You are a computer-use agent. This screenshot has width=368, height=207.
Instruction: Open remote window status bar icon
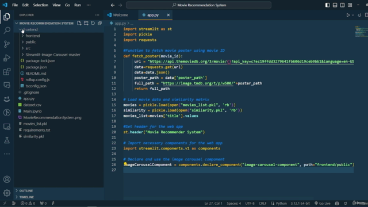[5, 203]
